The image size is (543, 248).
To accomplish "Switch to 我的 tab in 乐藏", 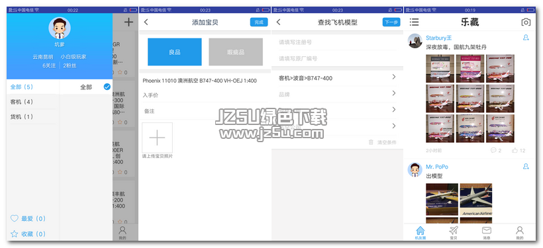I will tap(519, 233).
